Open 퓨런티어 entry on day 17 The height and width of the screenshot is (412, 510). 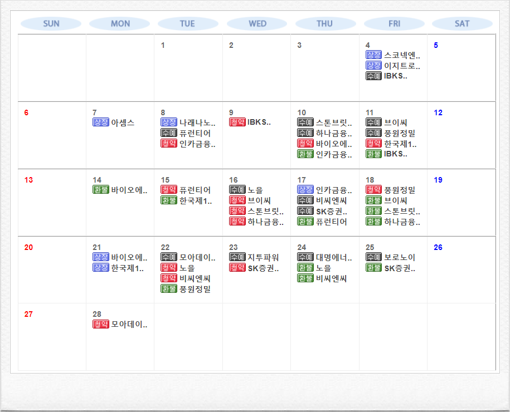pyautogui.click(x=331, y=222)
